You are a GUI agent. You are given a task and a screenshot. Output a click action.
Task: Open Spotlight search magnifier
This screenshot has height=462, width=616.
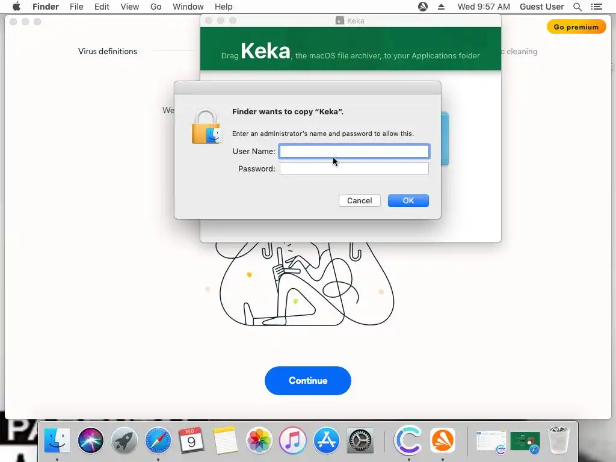point(577,7)
